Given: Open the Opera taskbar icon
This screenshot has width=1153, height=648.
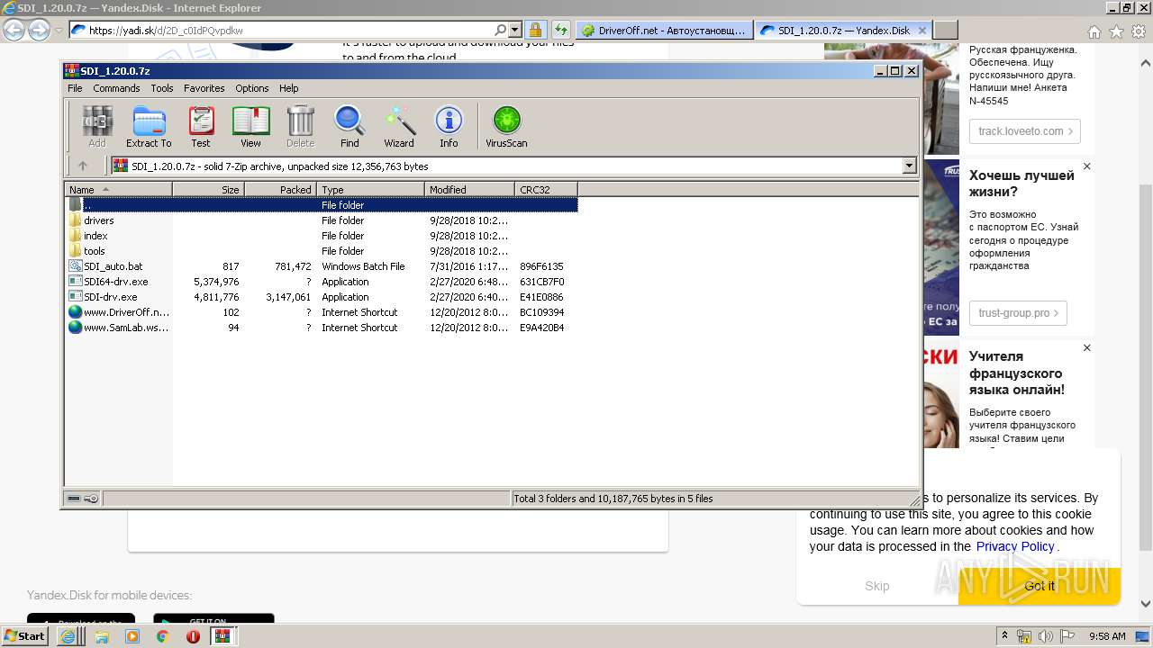Looking at the screenshot, I should point(193,636).
